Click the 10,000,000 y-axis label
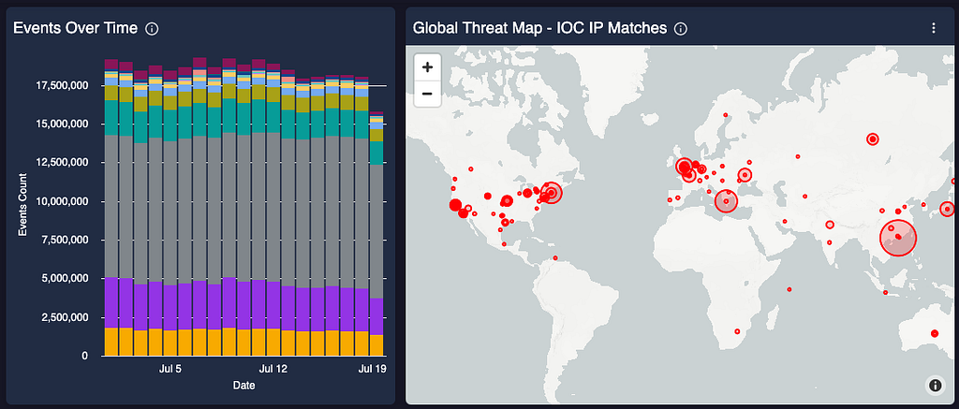Screen dimensions: 959x409 [63, 201]
